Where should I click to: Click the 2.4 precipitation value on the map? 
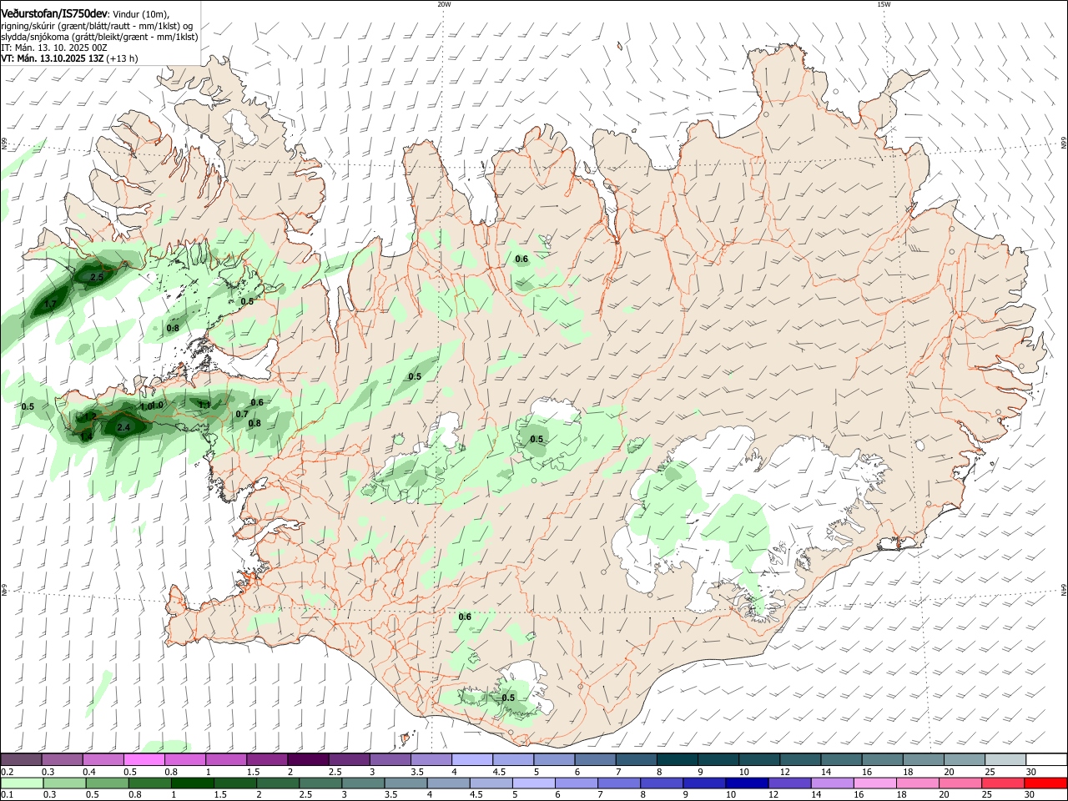(x=123, y=427)
